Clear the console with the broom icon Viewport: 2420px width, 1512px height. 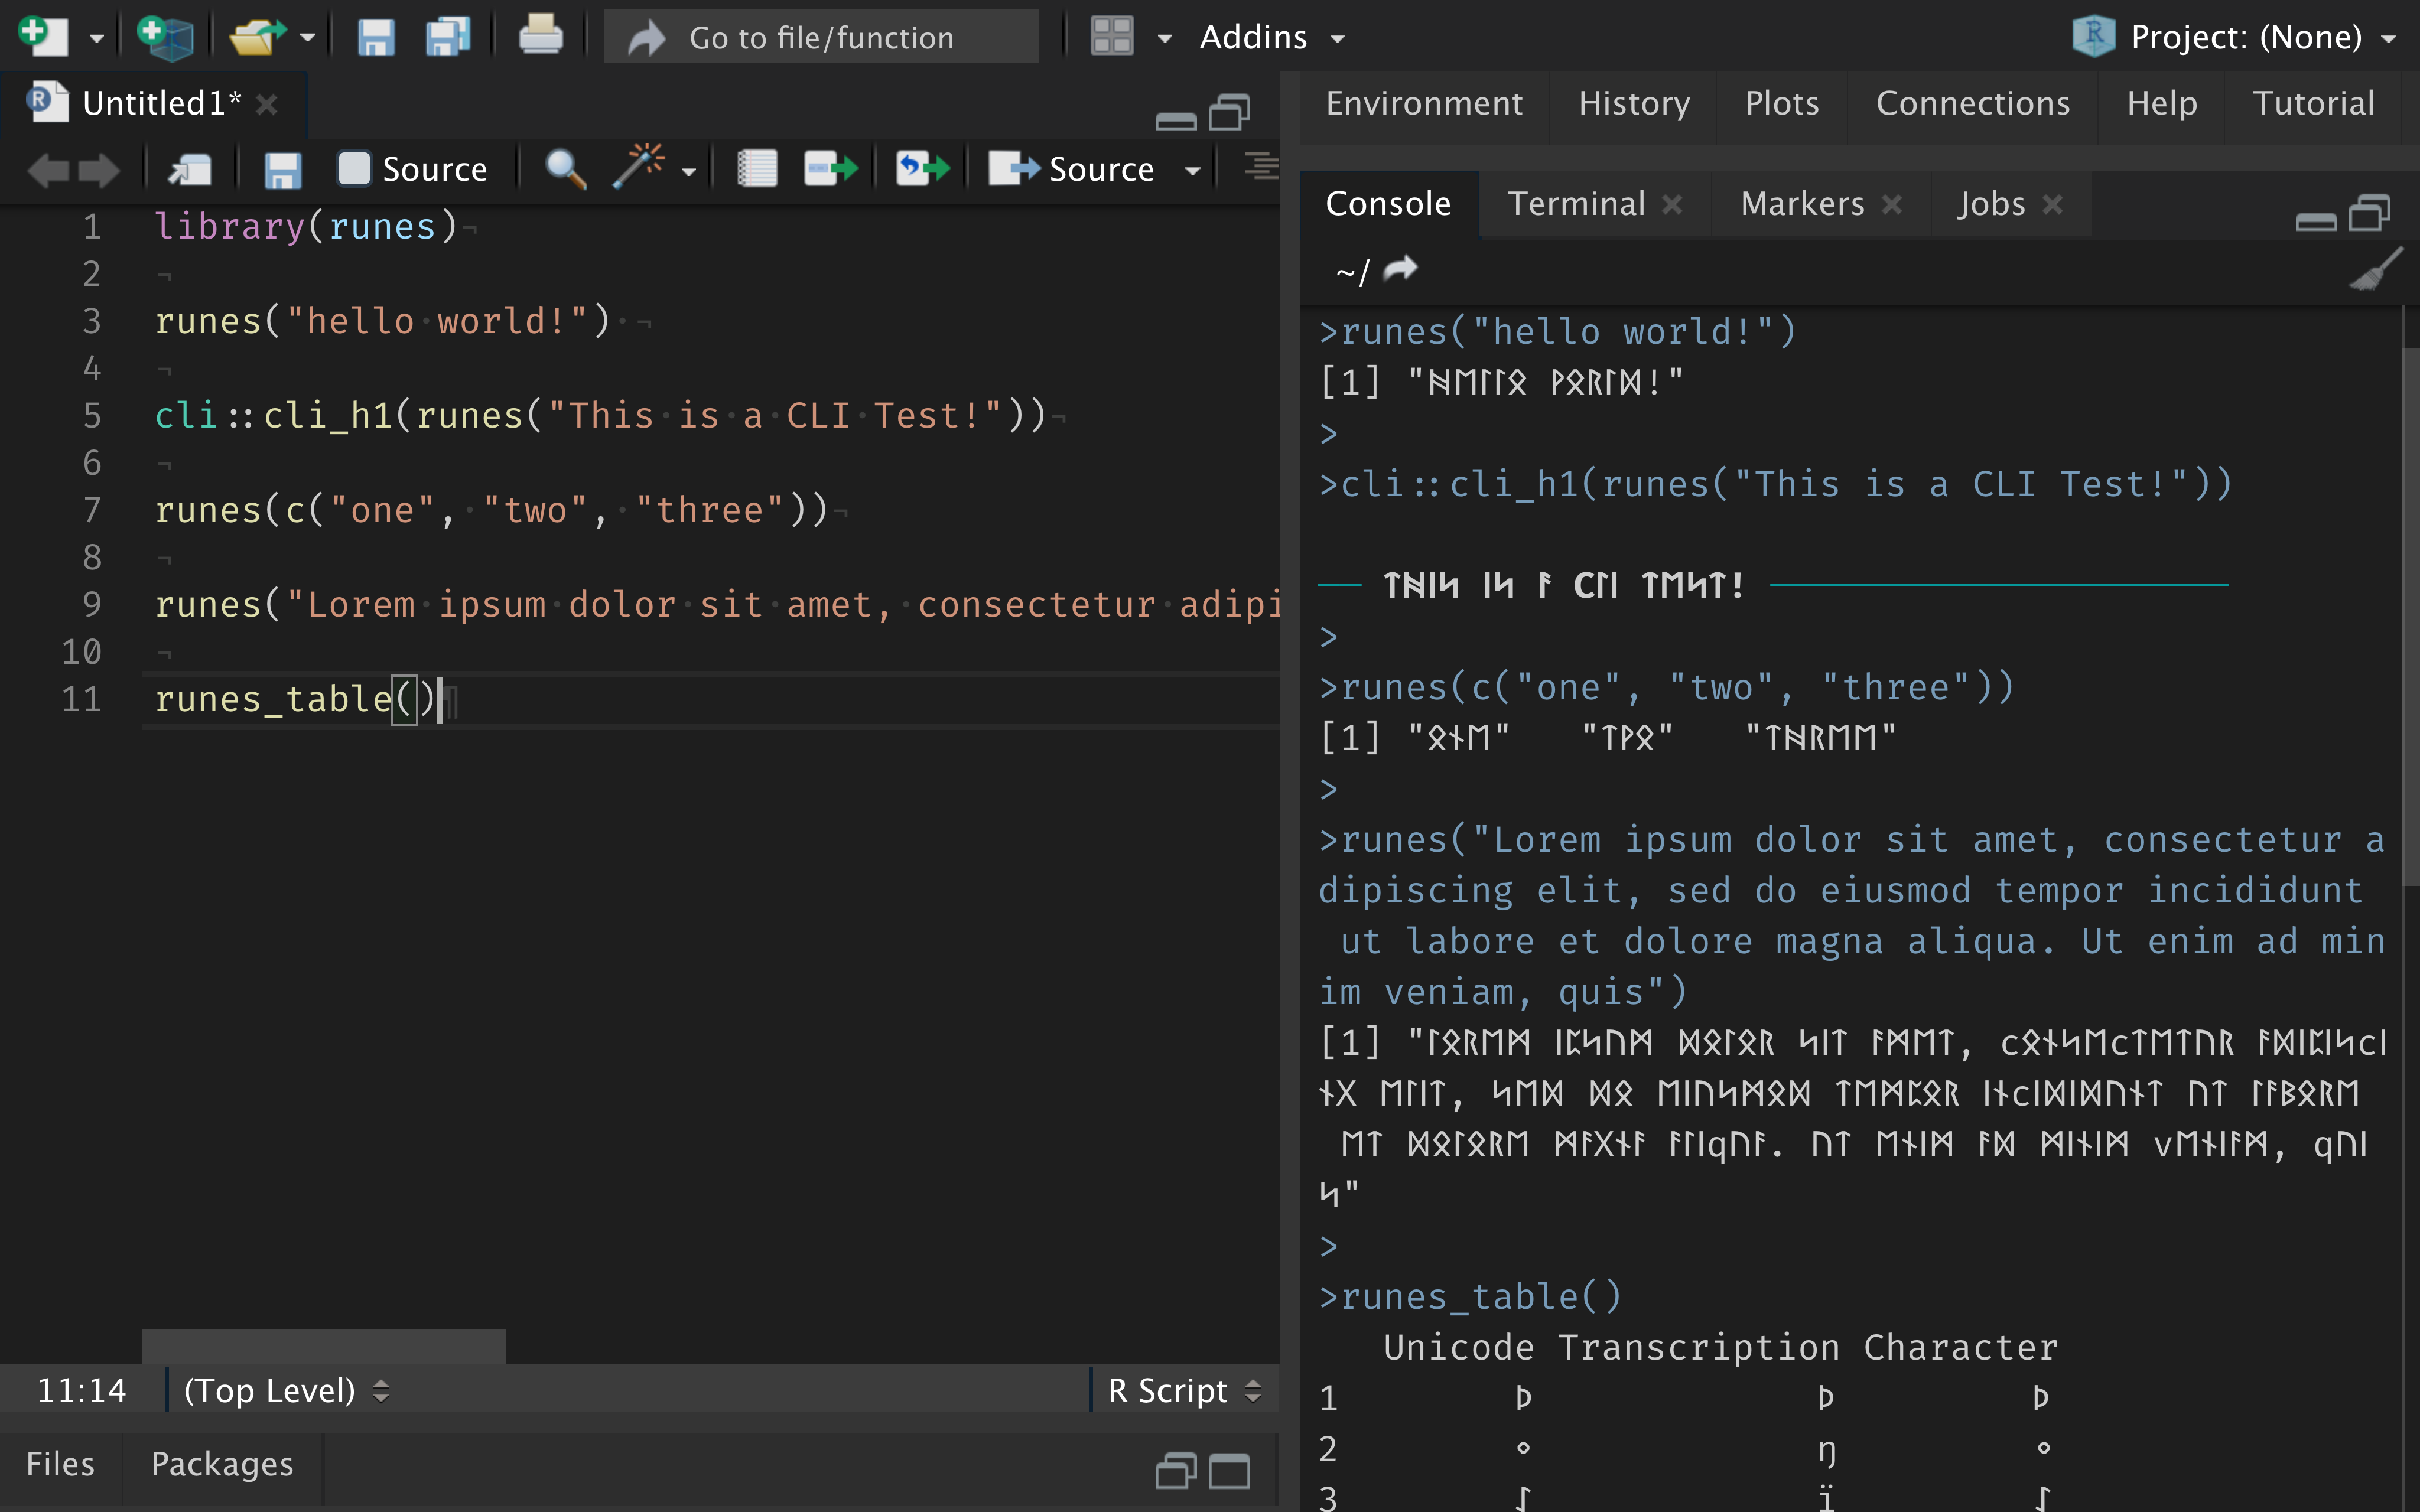pos(2375,270)
